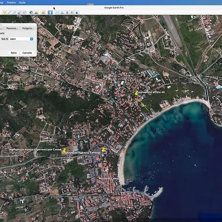
Task: Click the Print icon
Action: click(x=62, y=12)
